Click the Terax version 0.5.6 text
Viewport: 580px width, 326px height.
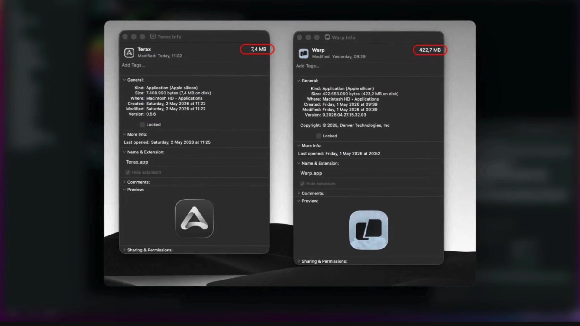coord(151,114)
